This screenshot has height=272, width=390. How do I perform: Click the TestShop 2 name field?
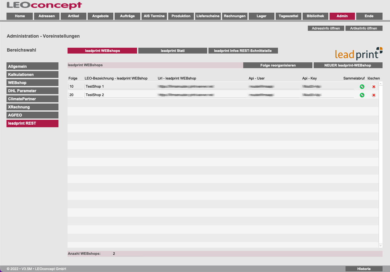coord(120,95)
